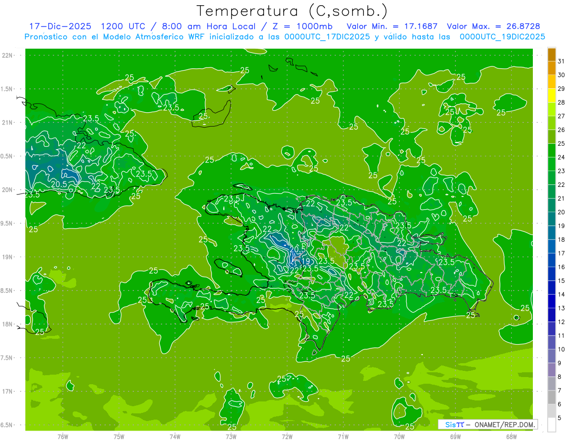Click the "19N" latitude axis label

(x=7, y=257)
